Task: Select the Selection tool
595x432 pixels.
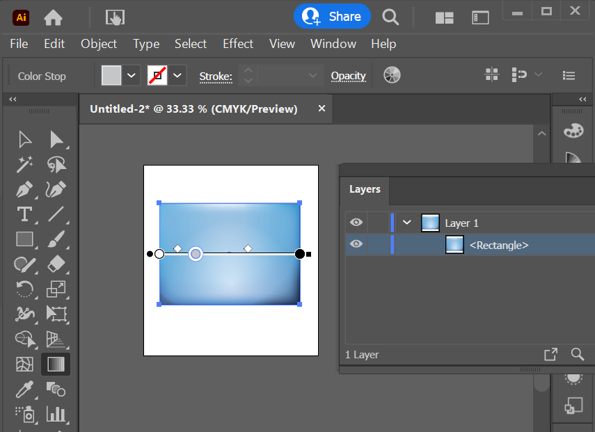Action: 24,139
